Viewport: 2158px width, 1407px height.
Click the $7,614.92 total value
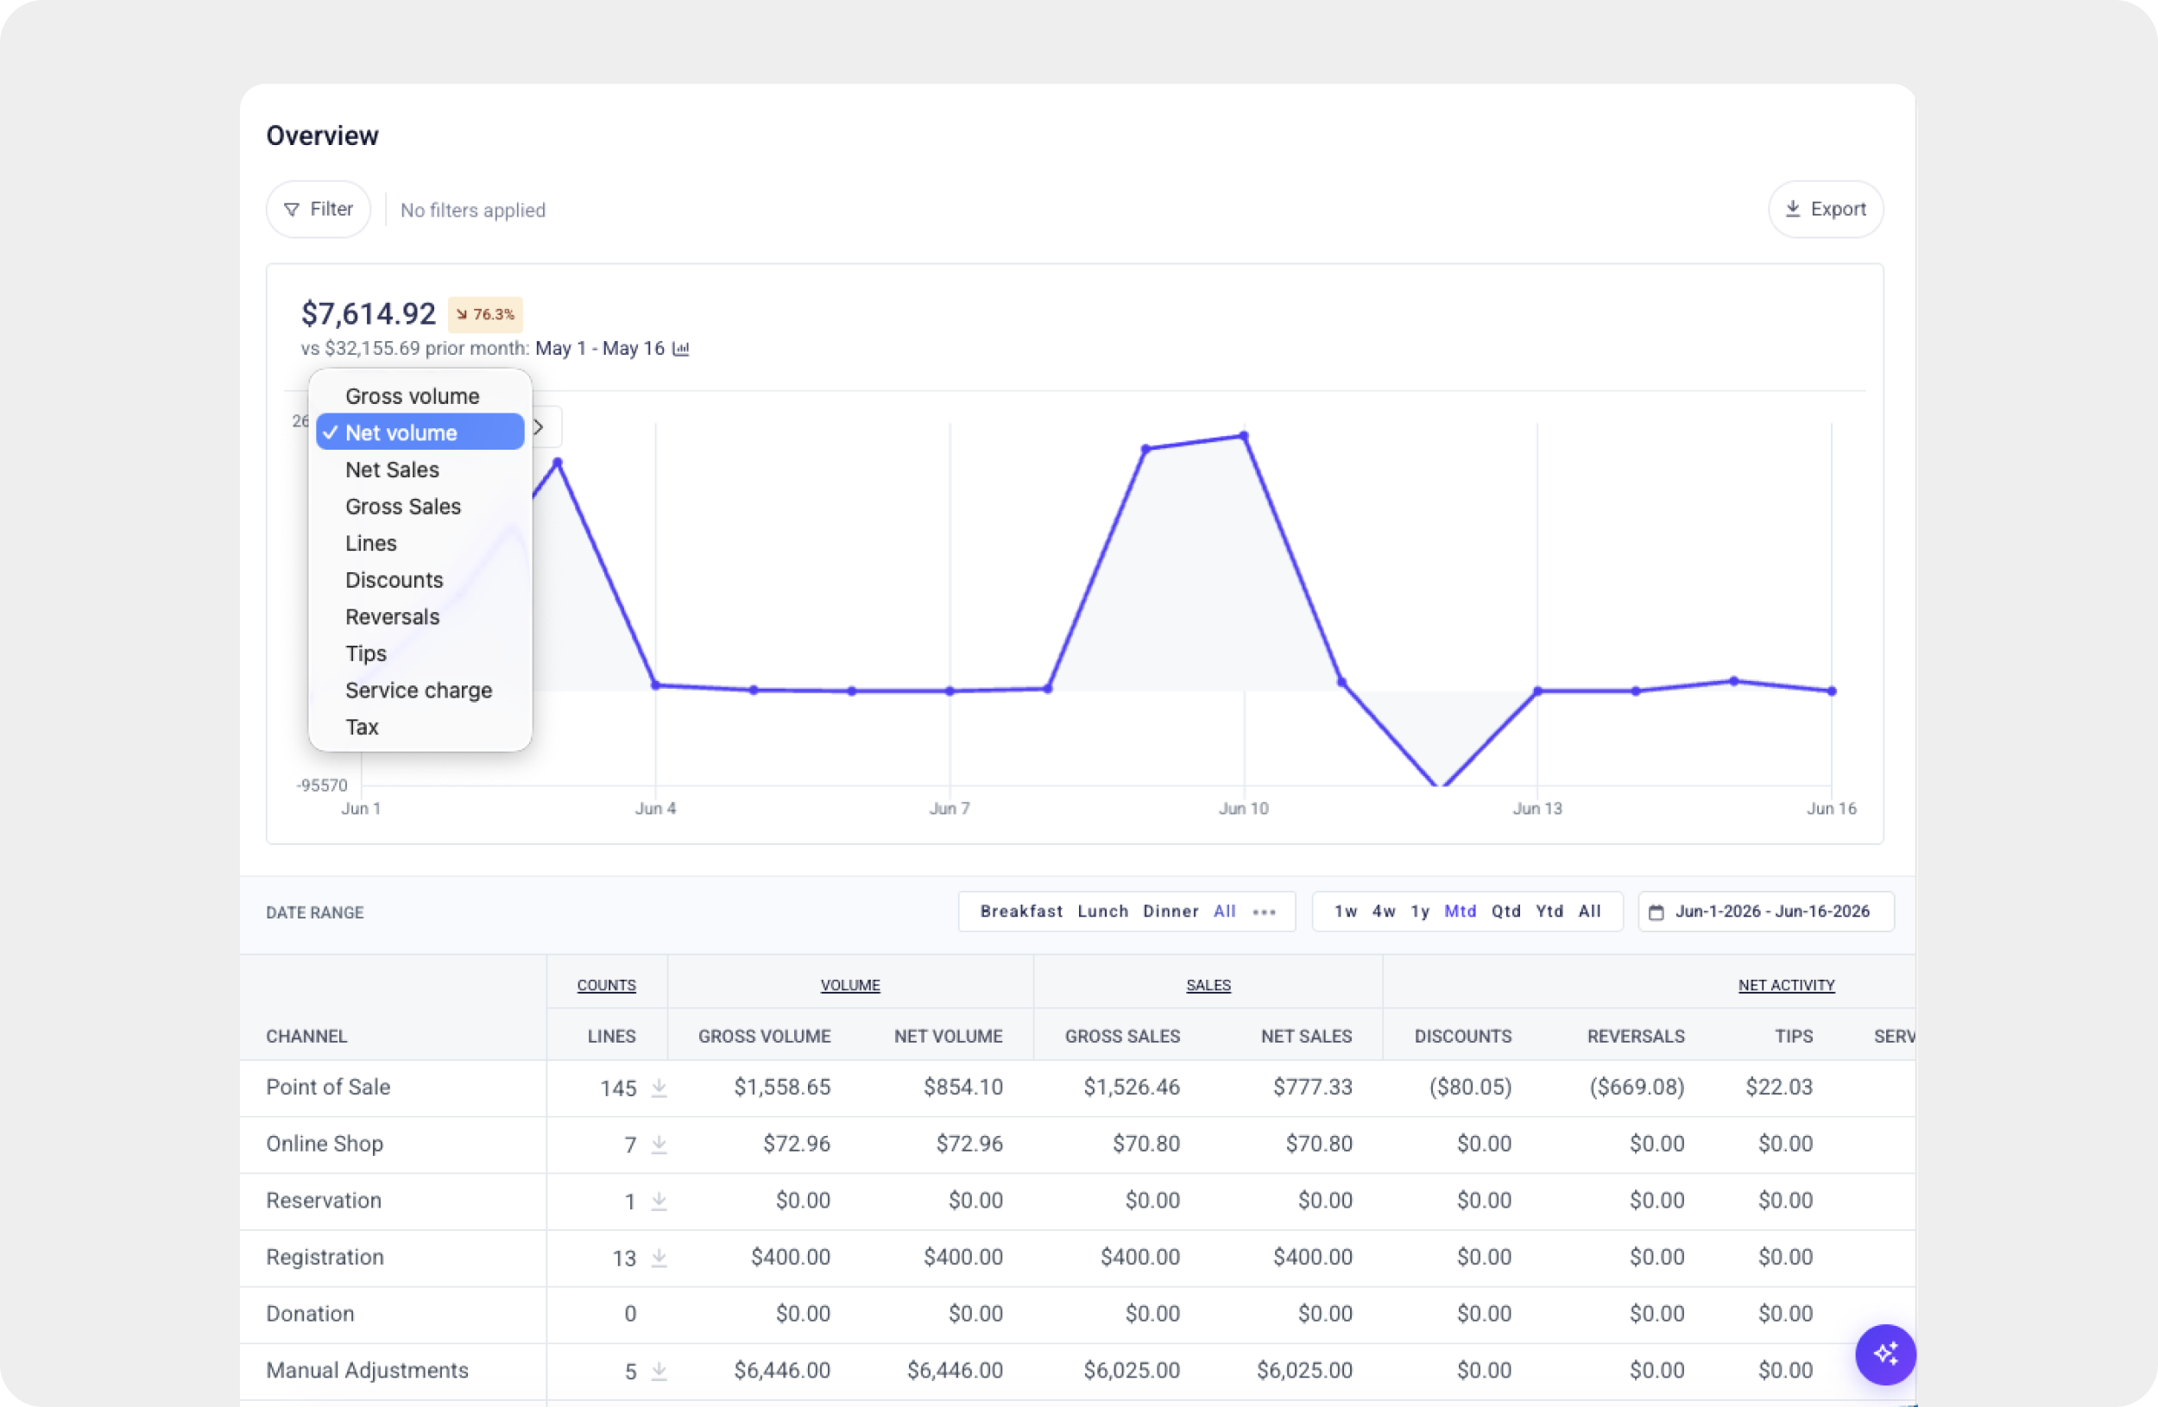368,313
